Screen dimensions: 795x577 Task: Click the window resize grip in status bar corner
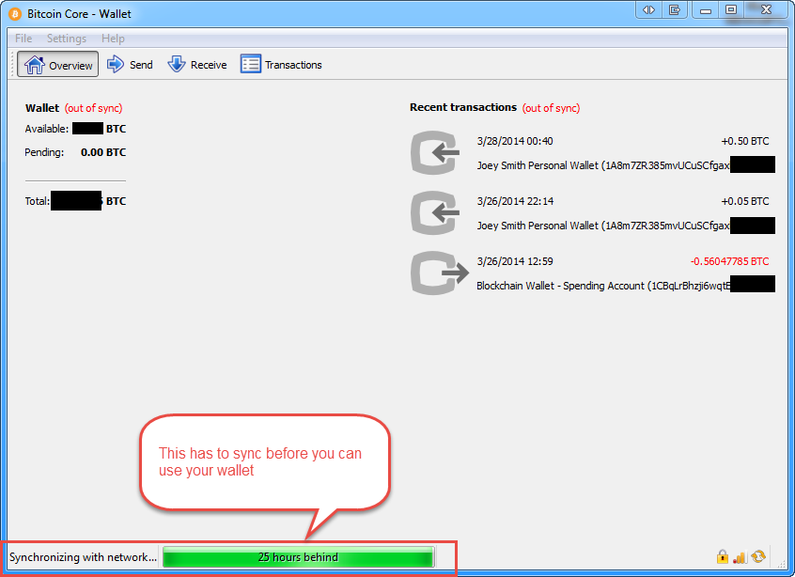(x=781, y=565)
